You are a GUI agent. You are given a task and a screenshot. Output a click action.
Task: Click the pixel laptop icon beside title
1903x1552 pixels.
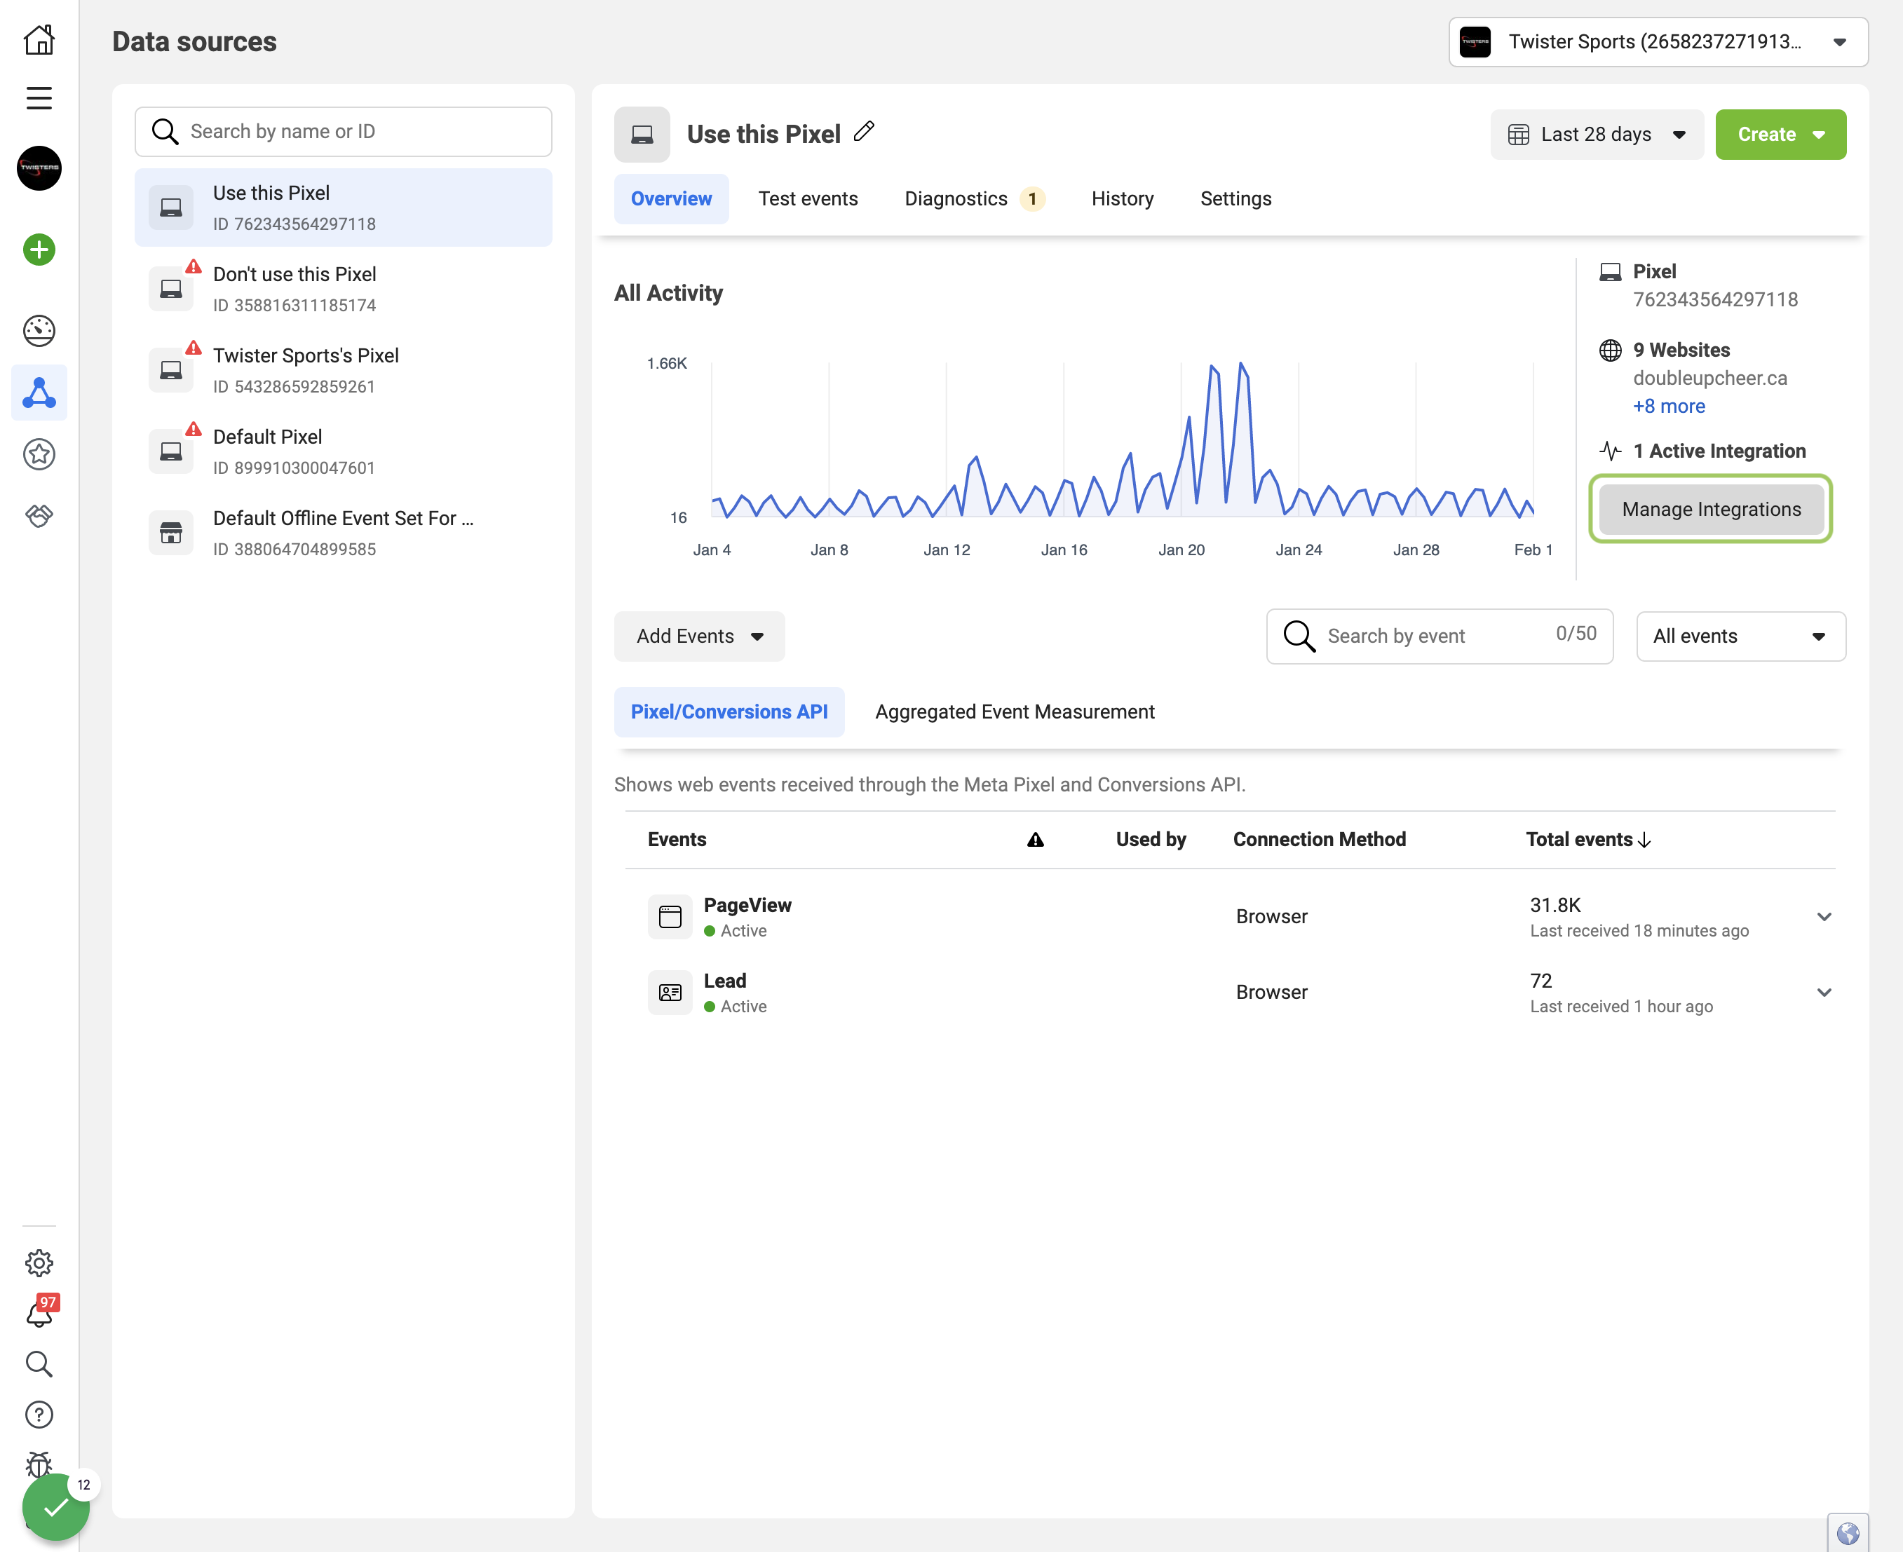click(x=642, y=134)
